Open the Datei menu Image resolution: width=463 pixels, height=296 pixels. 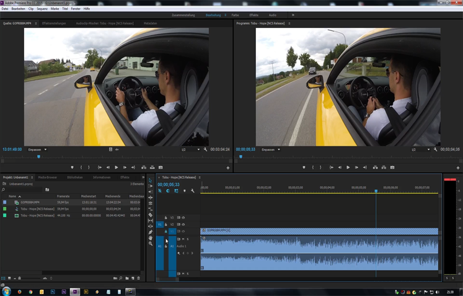tap(5, 9)
